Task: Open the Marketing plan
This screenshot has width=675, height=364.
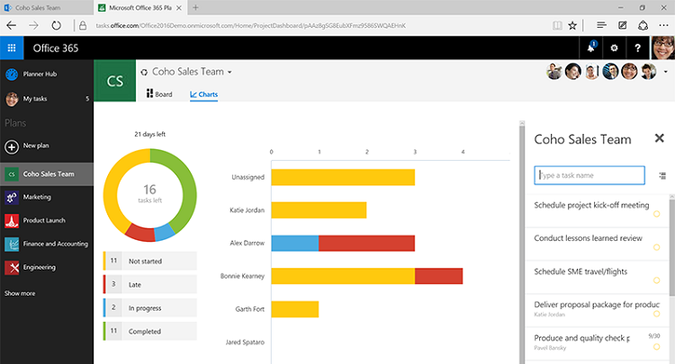Action: pos(47,197)
